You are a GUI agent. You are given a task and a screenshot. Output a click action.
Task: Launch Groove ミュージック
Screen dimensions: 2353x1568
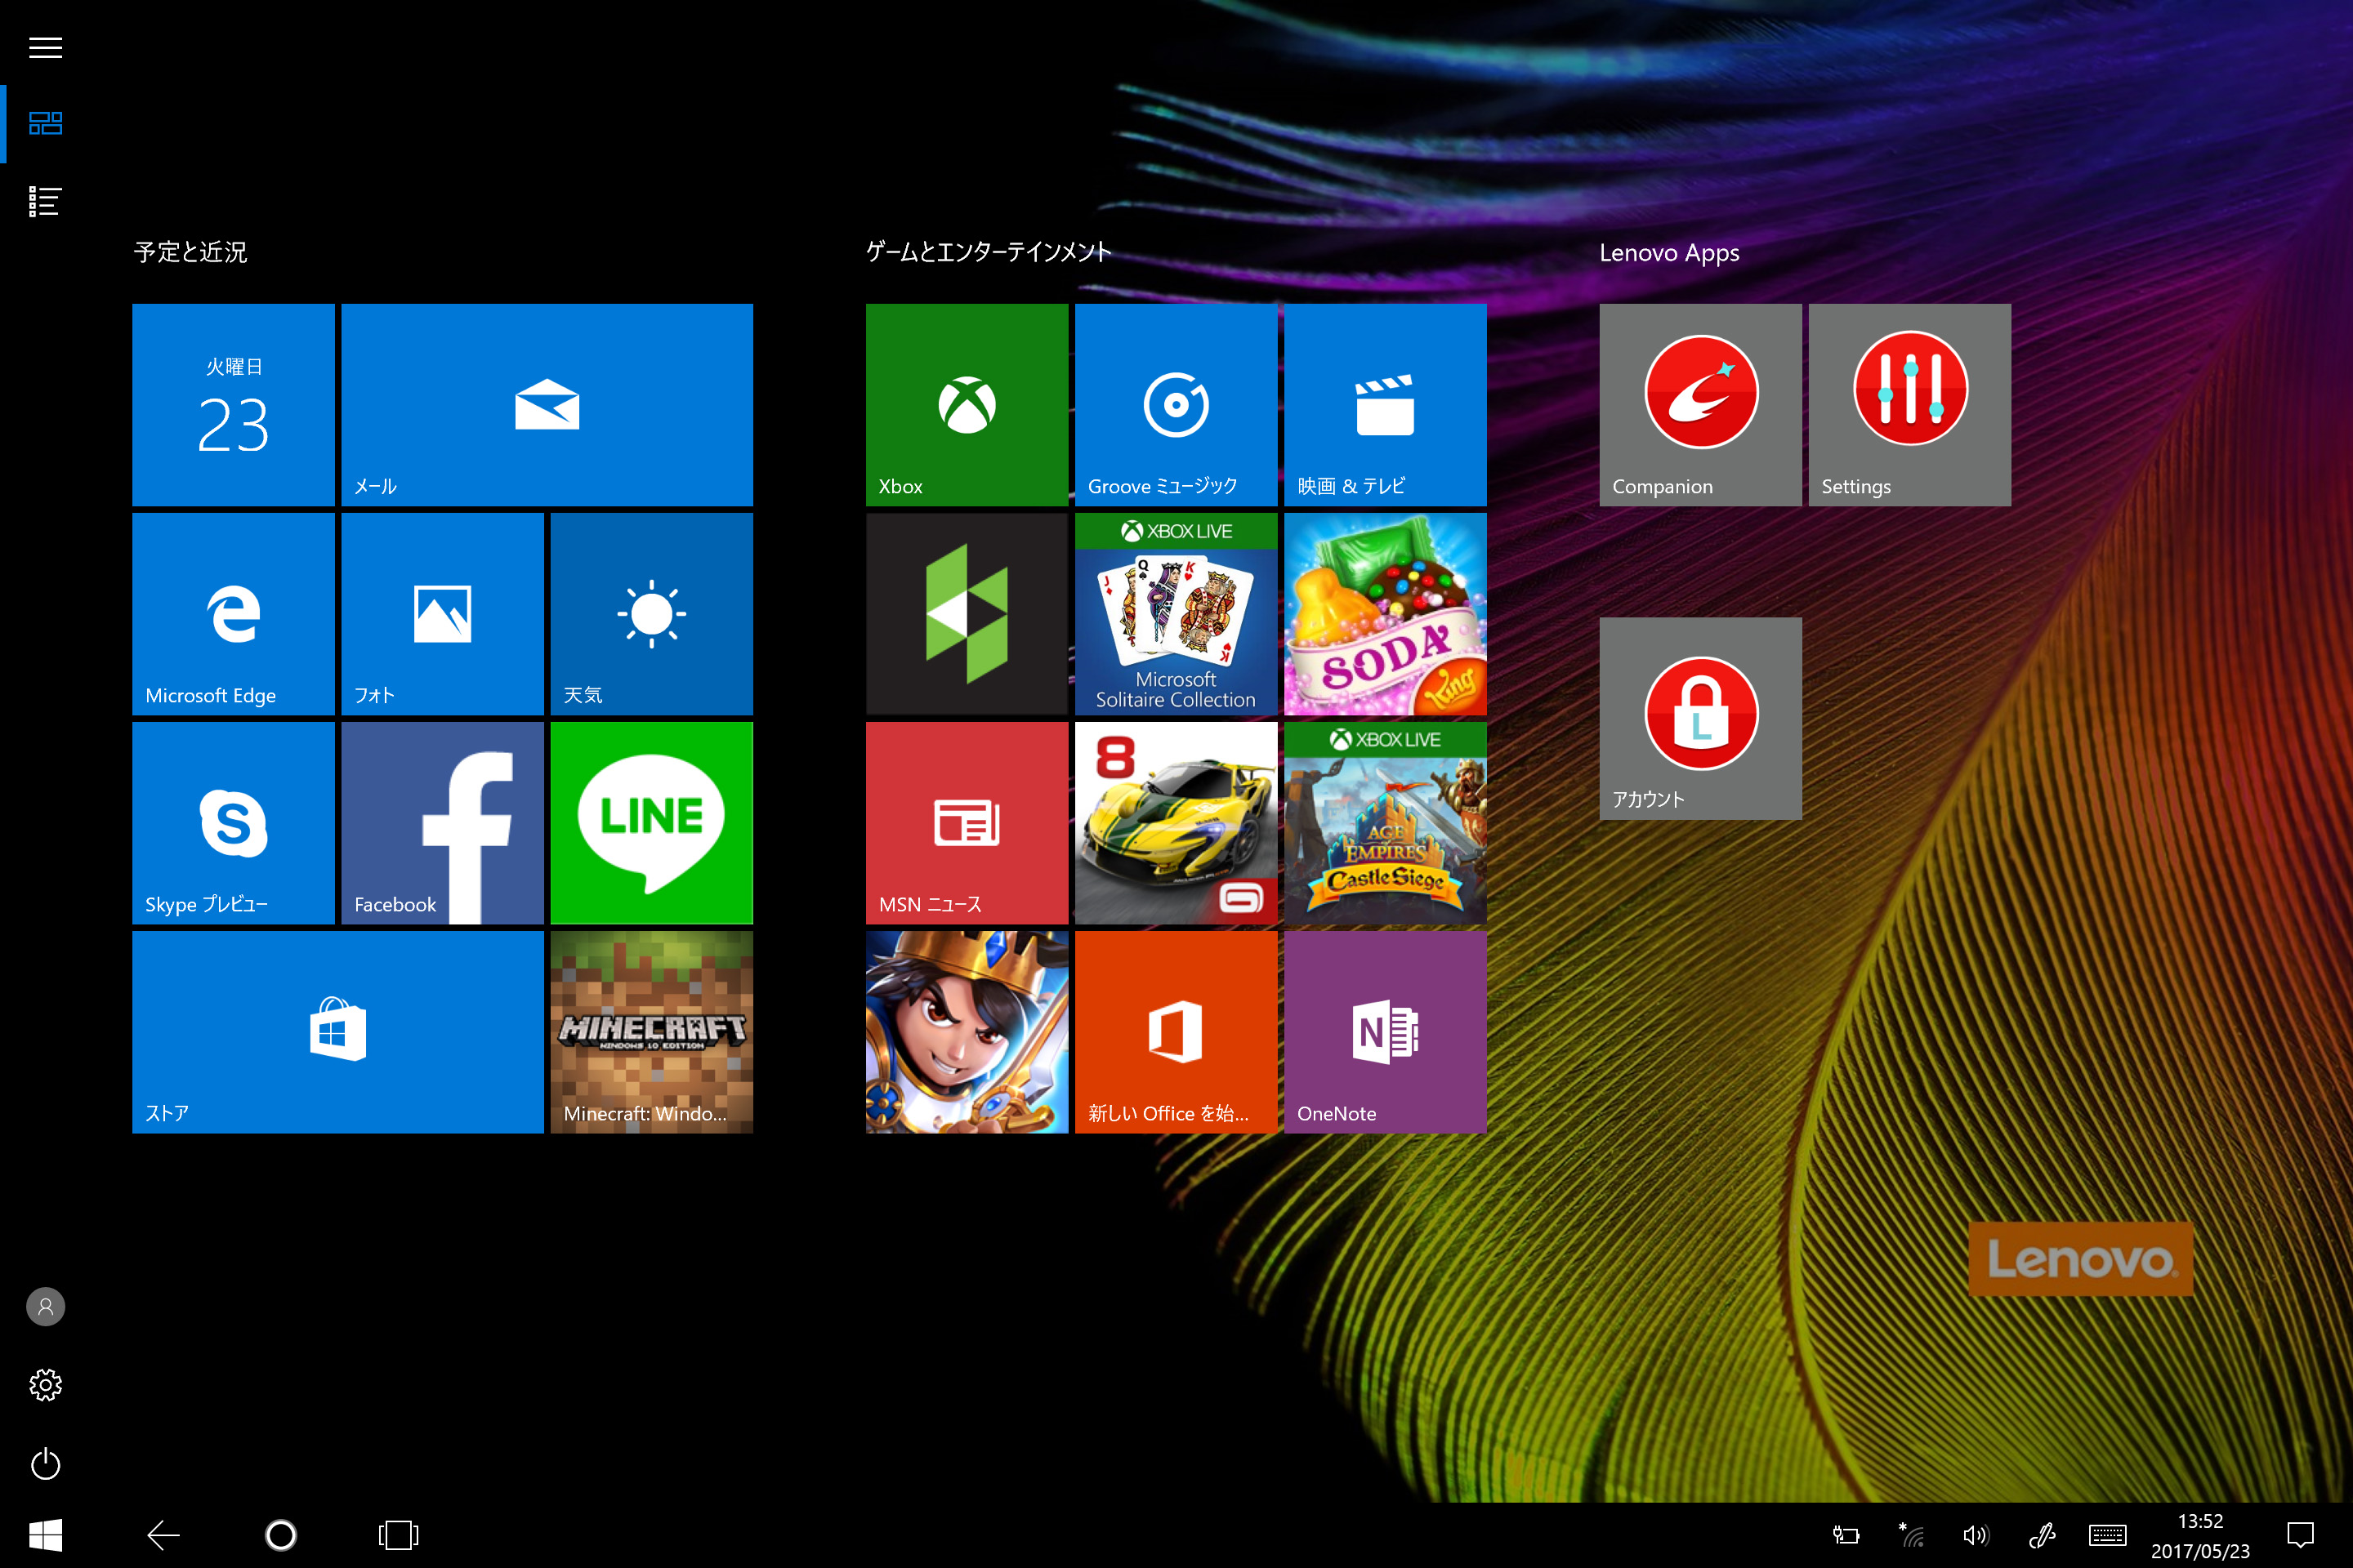coord(1176,404)
